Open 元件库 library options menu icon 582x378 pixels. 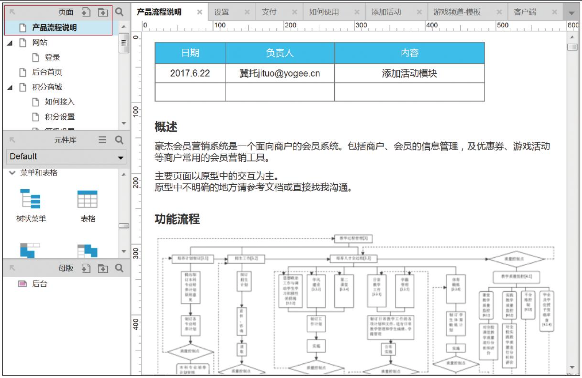(x=102, y=140)
